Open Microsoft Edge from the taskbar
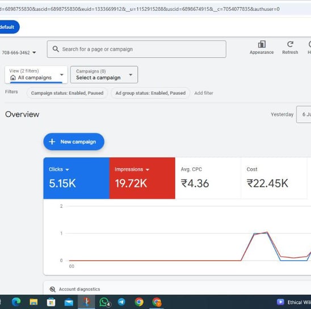311x309 pixels. [x=16, y=302]
